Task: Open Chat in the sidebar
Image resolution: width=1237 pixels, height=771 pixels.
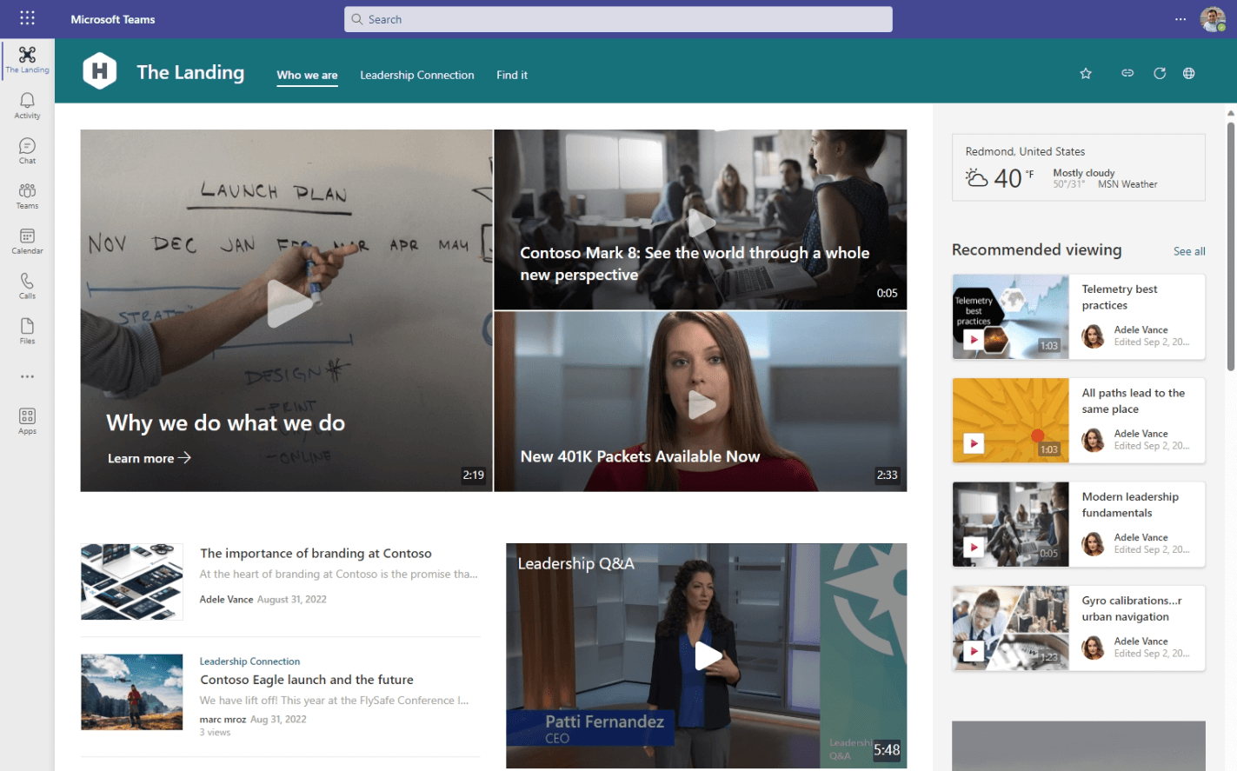Action: click(x=27, y=151)
